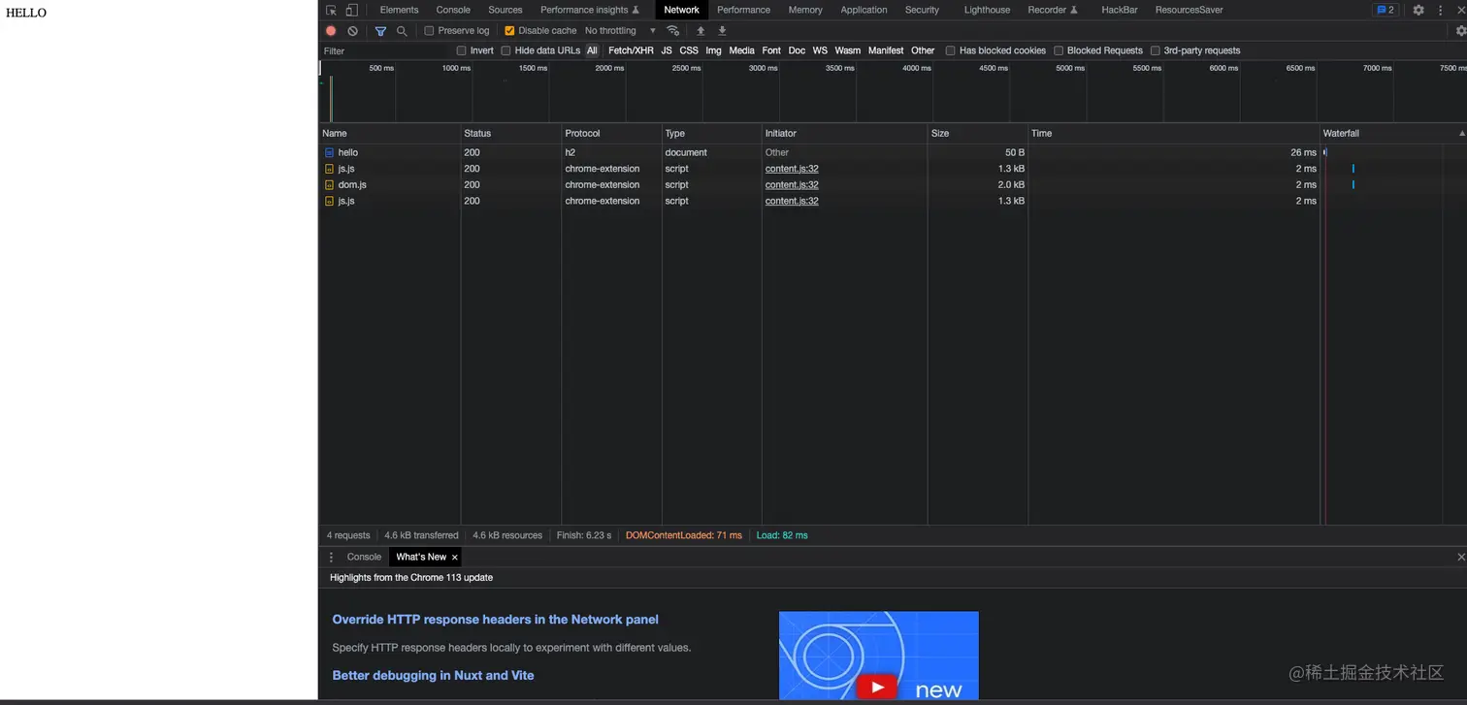Open Network panel settings gear
This screenshot has height=705, width=1467.
click(x=1461, y=31)
